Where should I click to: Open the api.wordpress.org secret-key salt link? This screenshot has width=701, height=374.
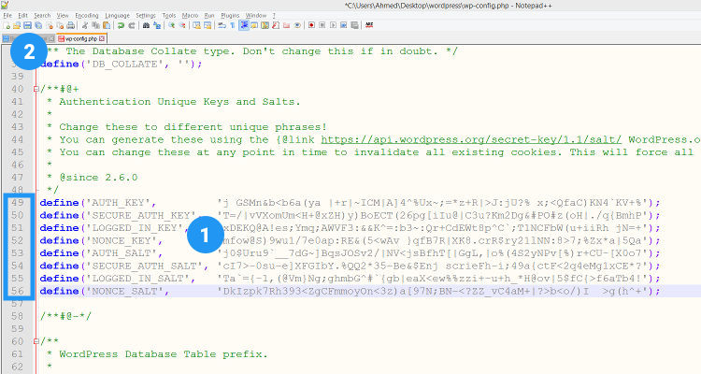(x=471, y=139)
